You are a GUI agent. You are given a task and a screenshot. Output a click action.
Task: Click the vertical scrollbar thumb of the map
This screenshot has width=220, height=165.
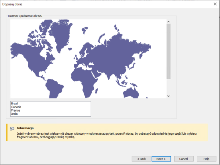coord(169,51)
